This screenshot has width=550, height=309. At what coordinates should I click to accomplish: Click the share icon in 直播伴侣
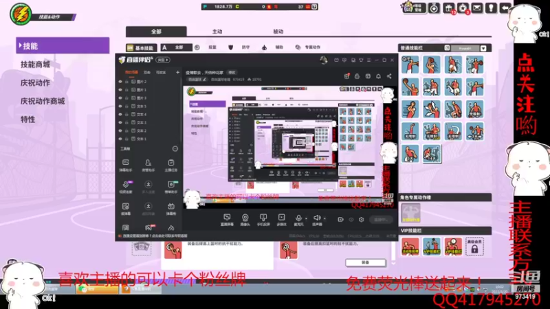(389, 76)
